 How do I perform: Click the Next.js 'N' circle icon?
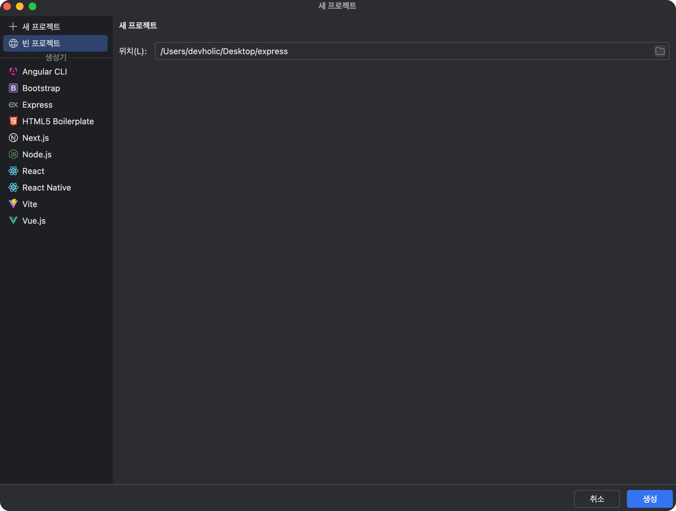13,138
